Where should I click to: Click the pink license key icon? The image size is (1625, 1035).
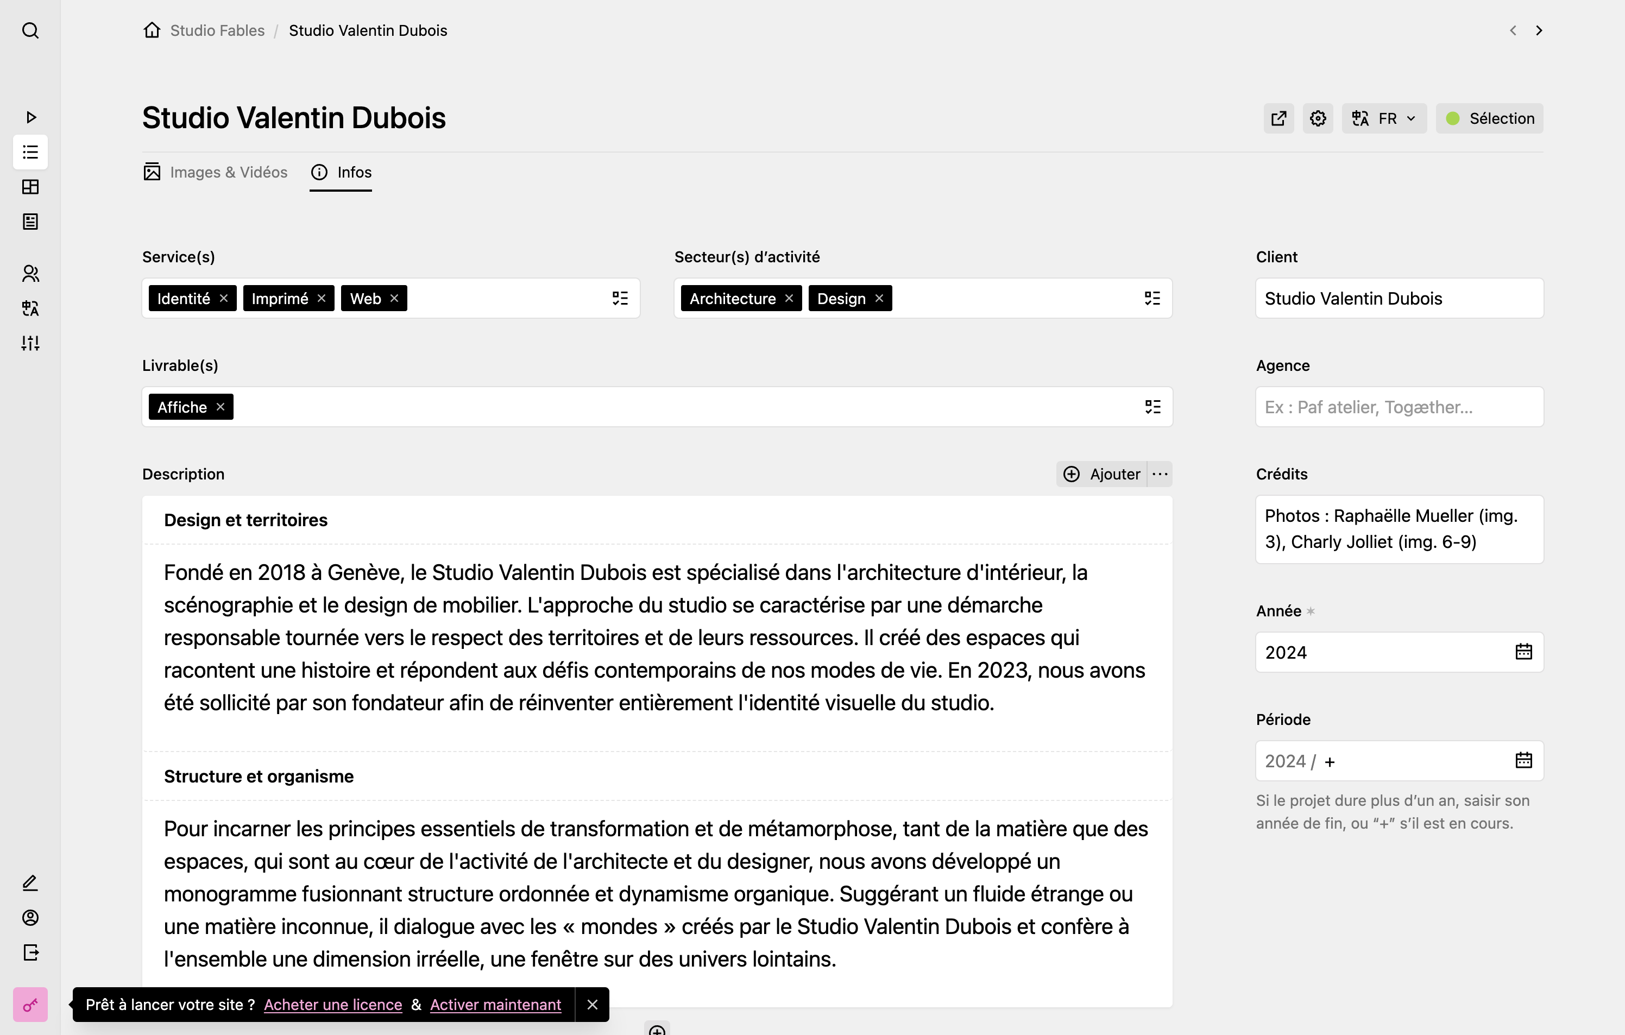click(x=30, y=1005)
